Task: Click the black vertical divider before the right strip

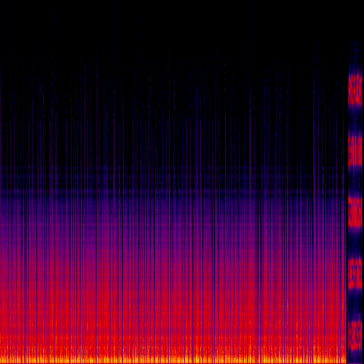Action: [x=347, y=213]
